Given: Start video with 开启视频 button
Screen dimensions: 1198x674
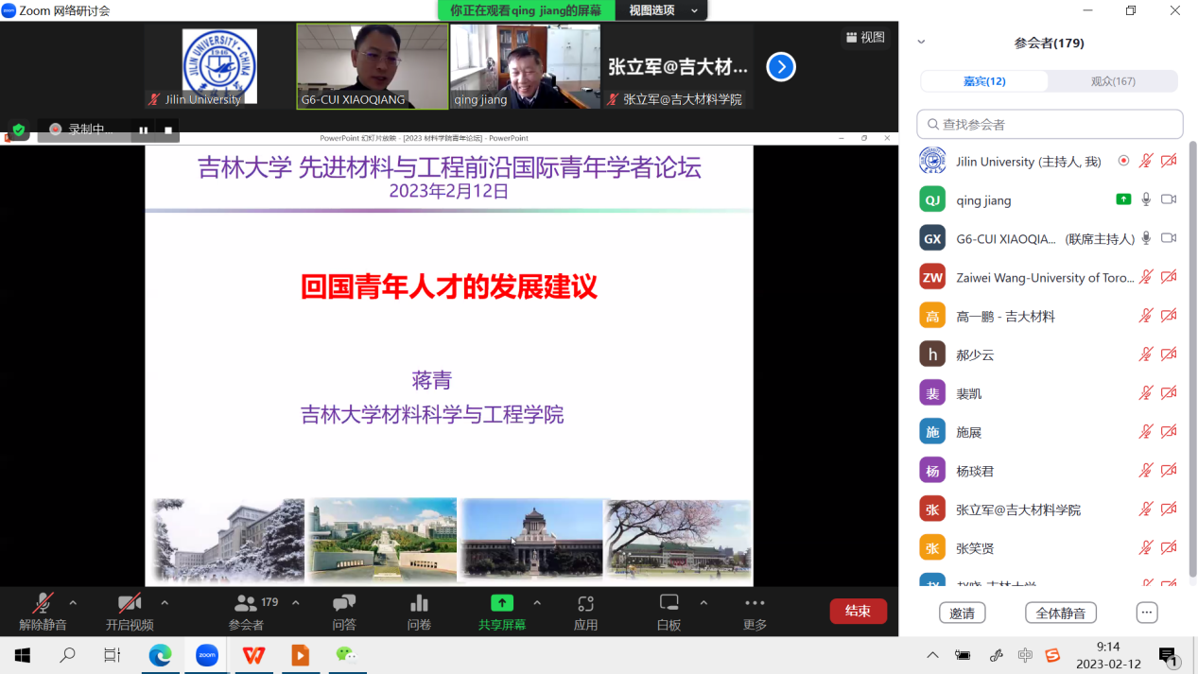Looking at the screenshot, I should (130, 610).
